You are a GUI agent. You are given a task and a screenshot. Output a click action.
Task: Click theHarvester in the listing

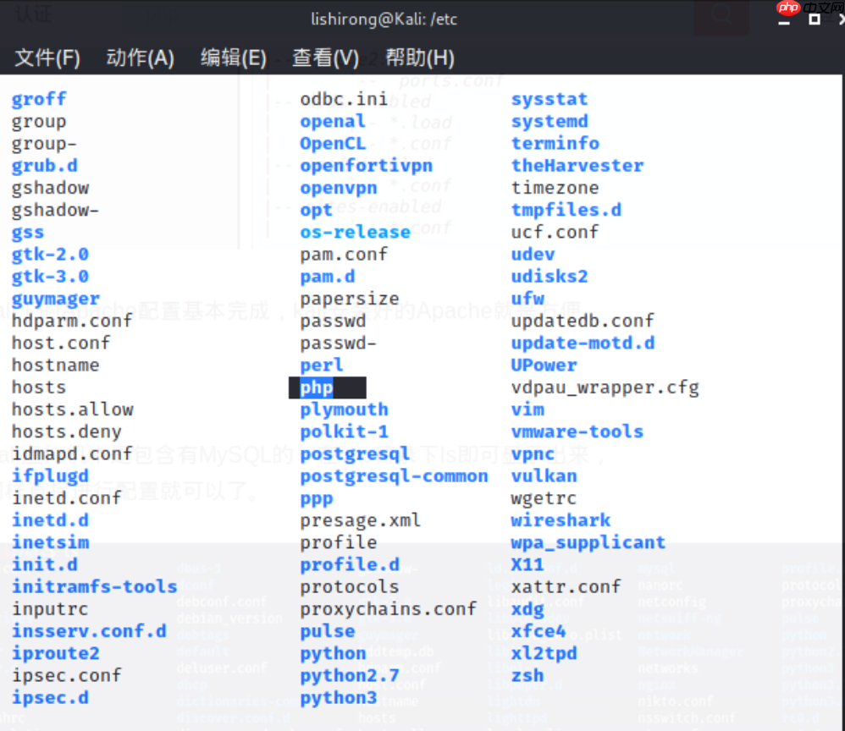click(577, 166)
